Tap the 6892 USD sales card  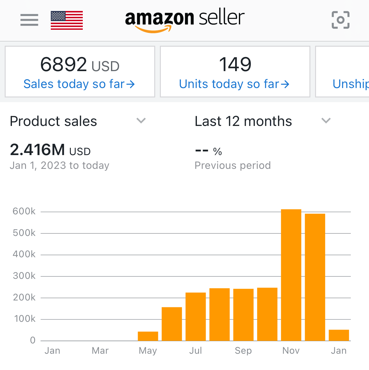tap(80, 65)
